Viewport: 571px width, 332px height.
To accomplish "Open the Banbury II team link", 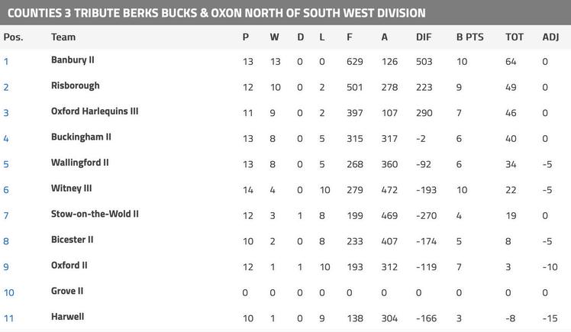I will 73,60.
